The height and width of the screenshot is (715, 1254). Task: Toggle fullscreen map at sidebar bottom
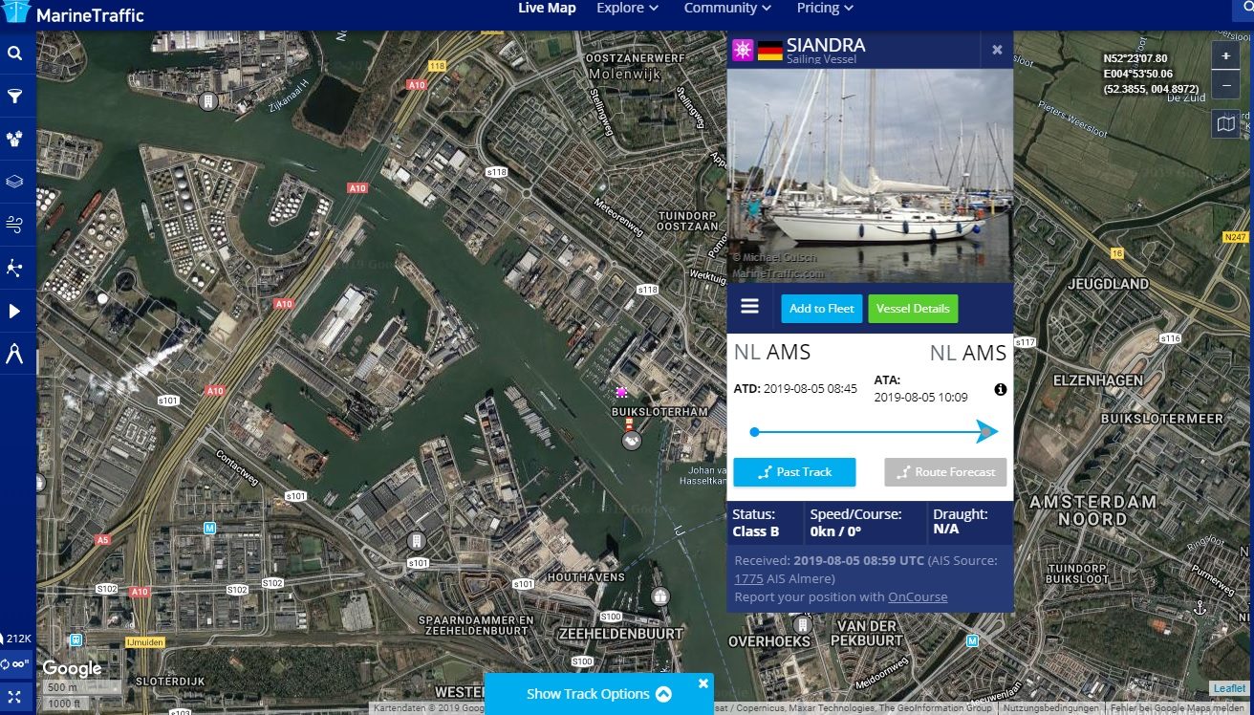(x=15, y=696)
